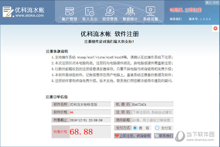This screenshot has width=220, height=147.
Task: Click the 试用版,立即注册 link
Action: (186, 10)
